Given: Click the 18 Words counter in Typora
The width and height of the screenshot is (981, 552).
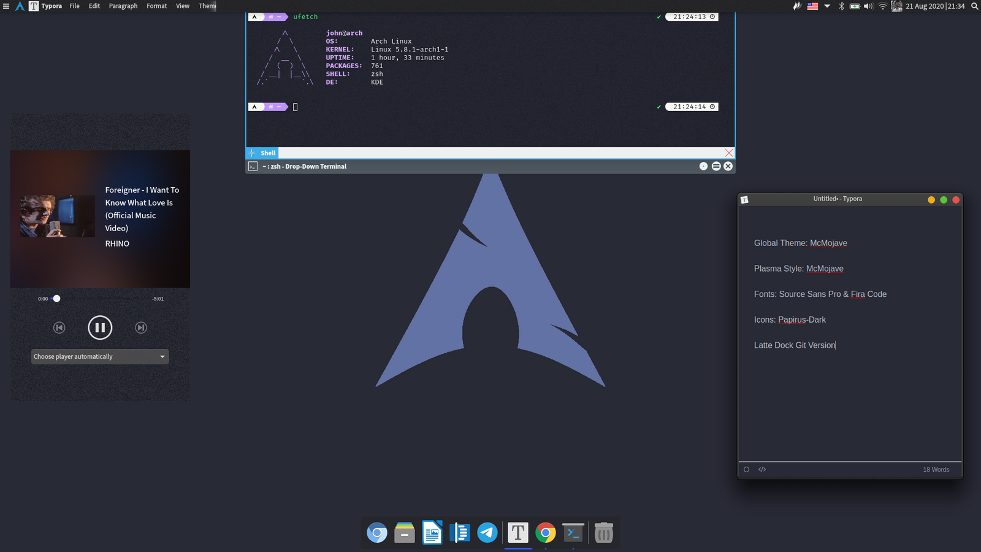Looking at the screenshot, I should [x=936, y=470].
